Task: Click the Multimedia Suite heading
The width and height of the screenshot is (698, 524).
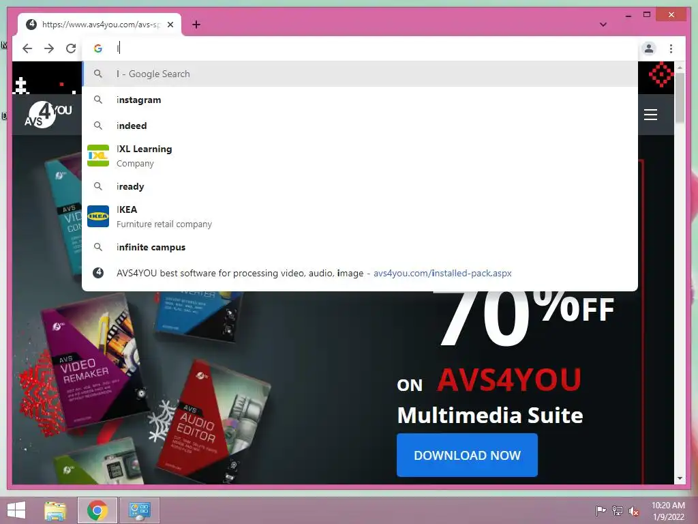Action: 489,416
